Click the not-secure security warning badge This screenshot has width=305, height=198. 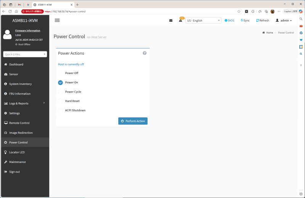click(32, 11)
